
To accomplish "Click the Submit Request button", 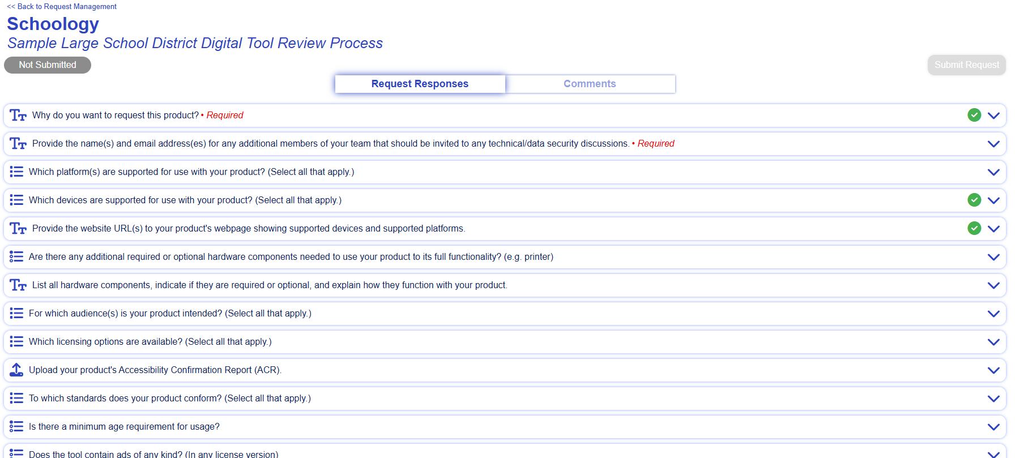I will [966, 65].
